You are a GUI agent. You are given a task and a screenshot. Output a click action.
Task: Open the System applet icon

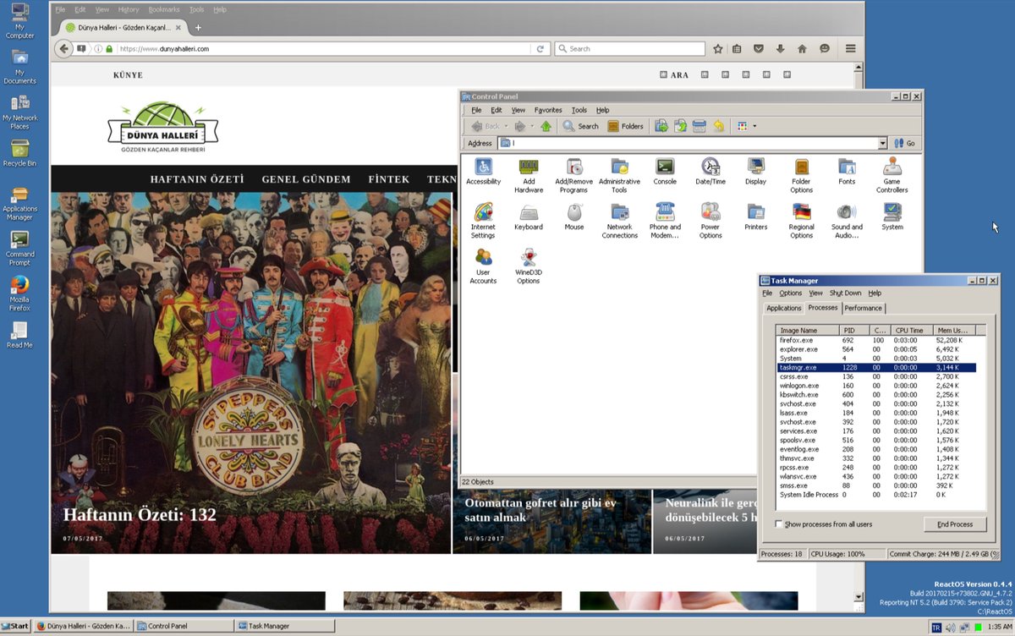[892, 217]
